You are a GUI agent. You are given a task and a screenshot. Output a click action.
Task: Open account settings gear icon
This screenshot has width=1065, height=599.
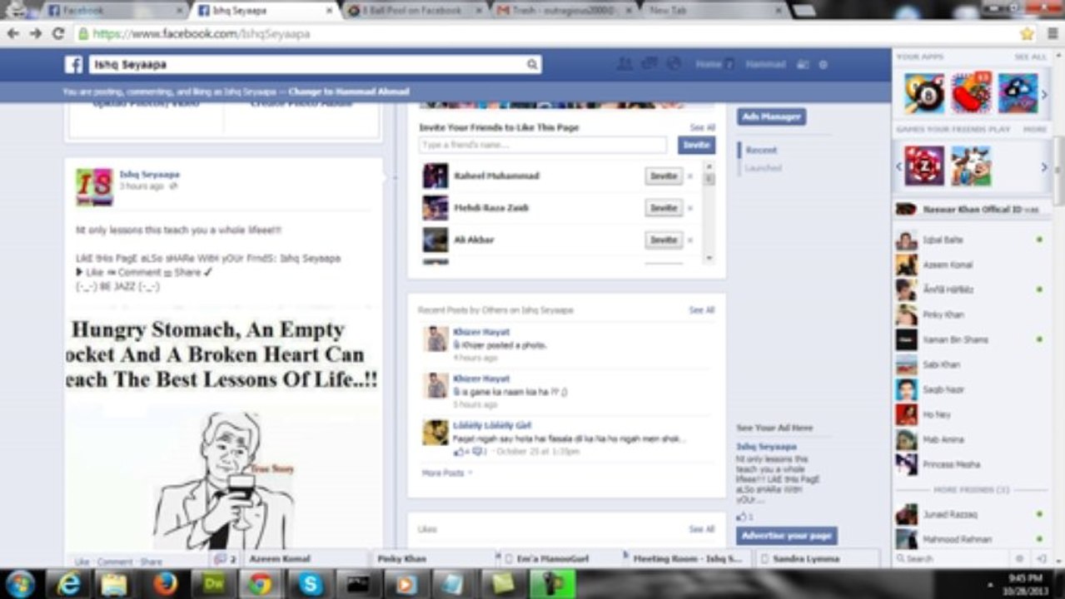[x=823, y=65]
